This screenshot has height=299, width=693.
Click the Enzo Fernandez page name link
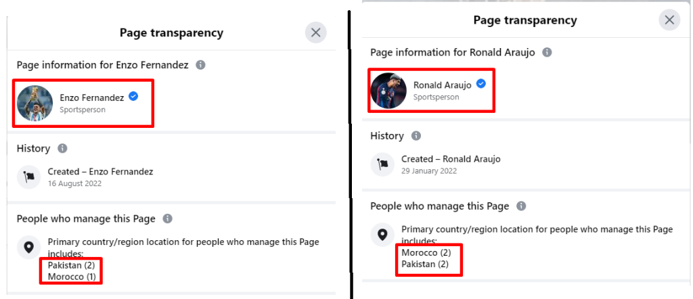92,98
